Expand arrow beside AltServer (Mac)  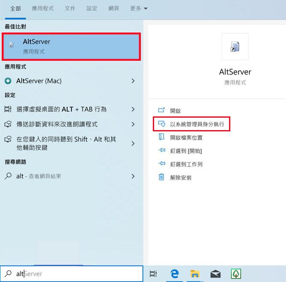point(133,81)
